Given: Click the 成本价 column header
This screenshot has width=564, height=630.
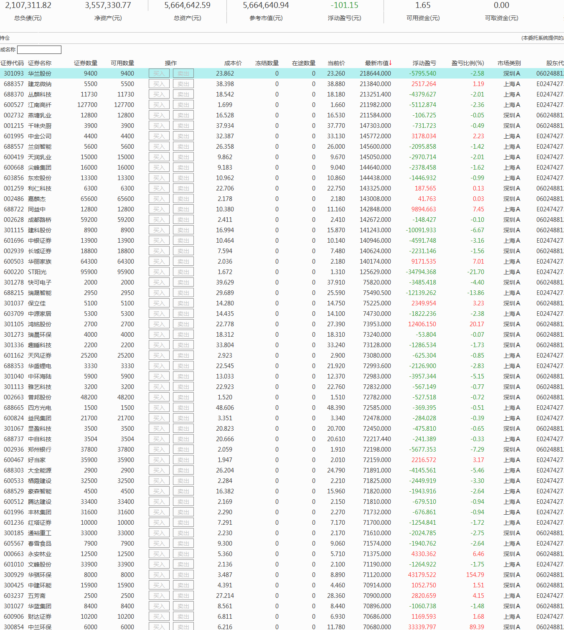Looking at the screenshot, I should point(233,63).
